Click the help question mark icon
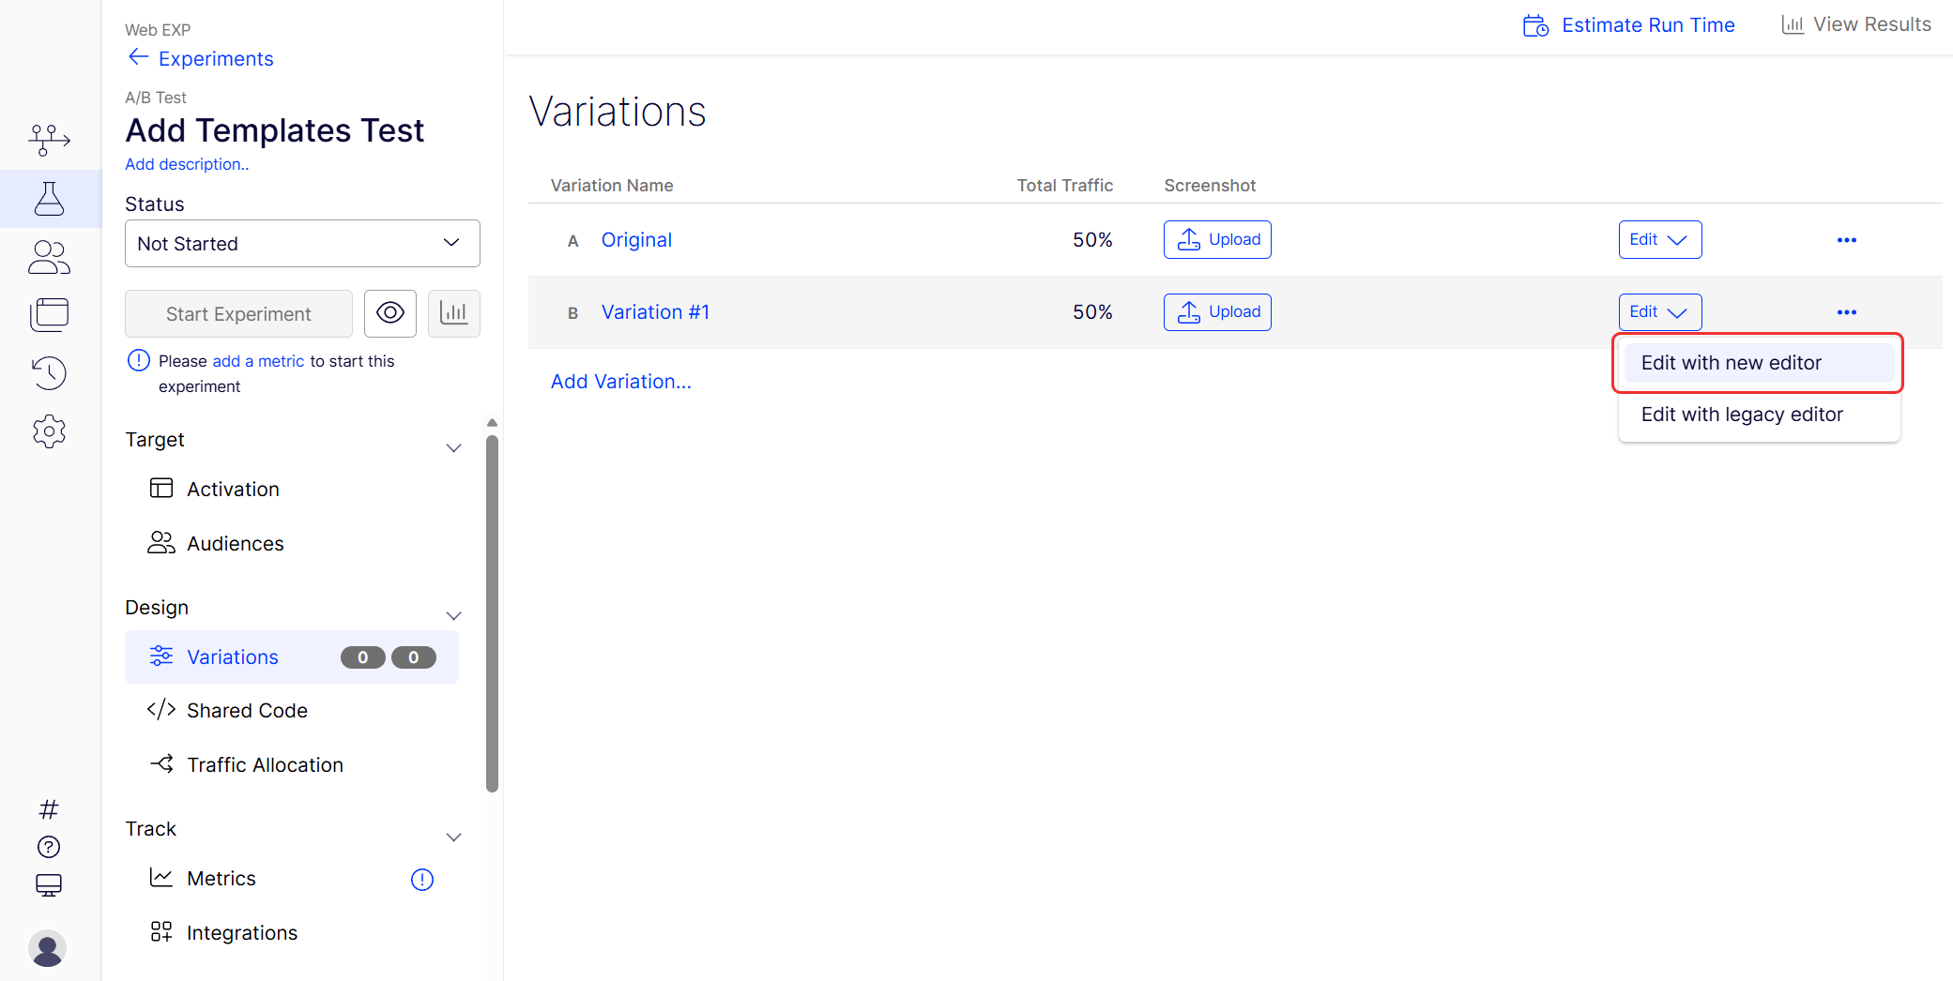This screenshot has height=981, width=1953. [x=49, y=847]
